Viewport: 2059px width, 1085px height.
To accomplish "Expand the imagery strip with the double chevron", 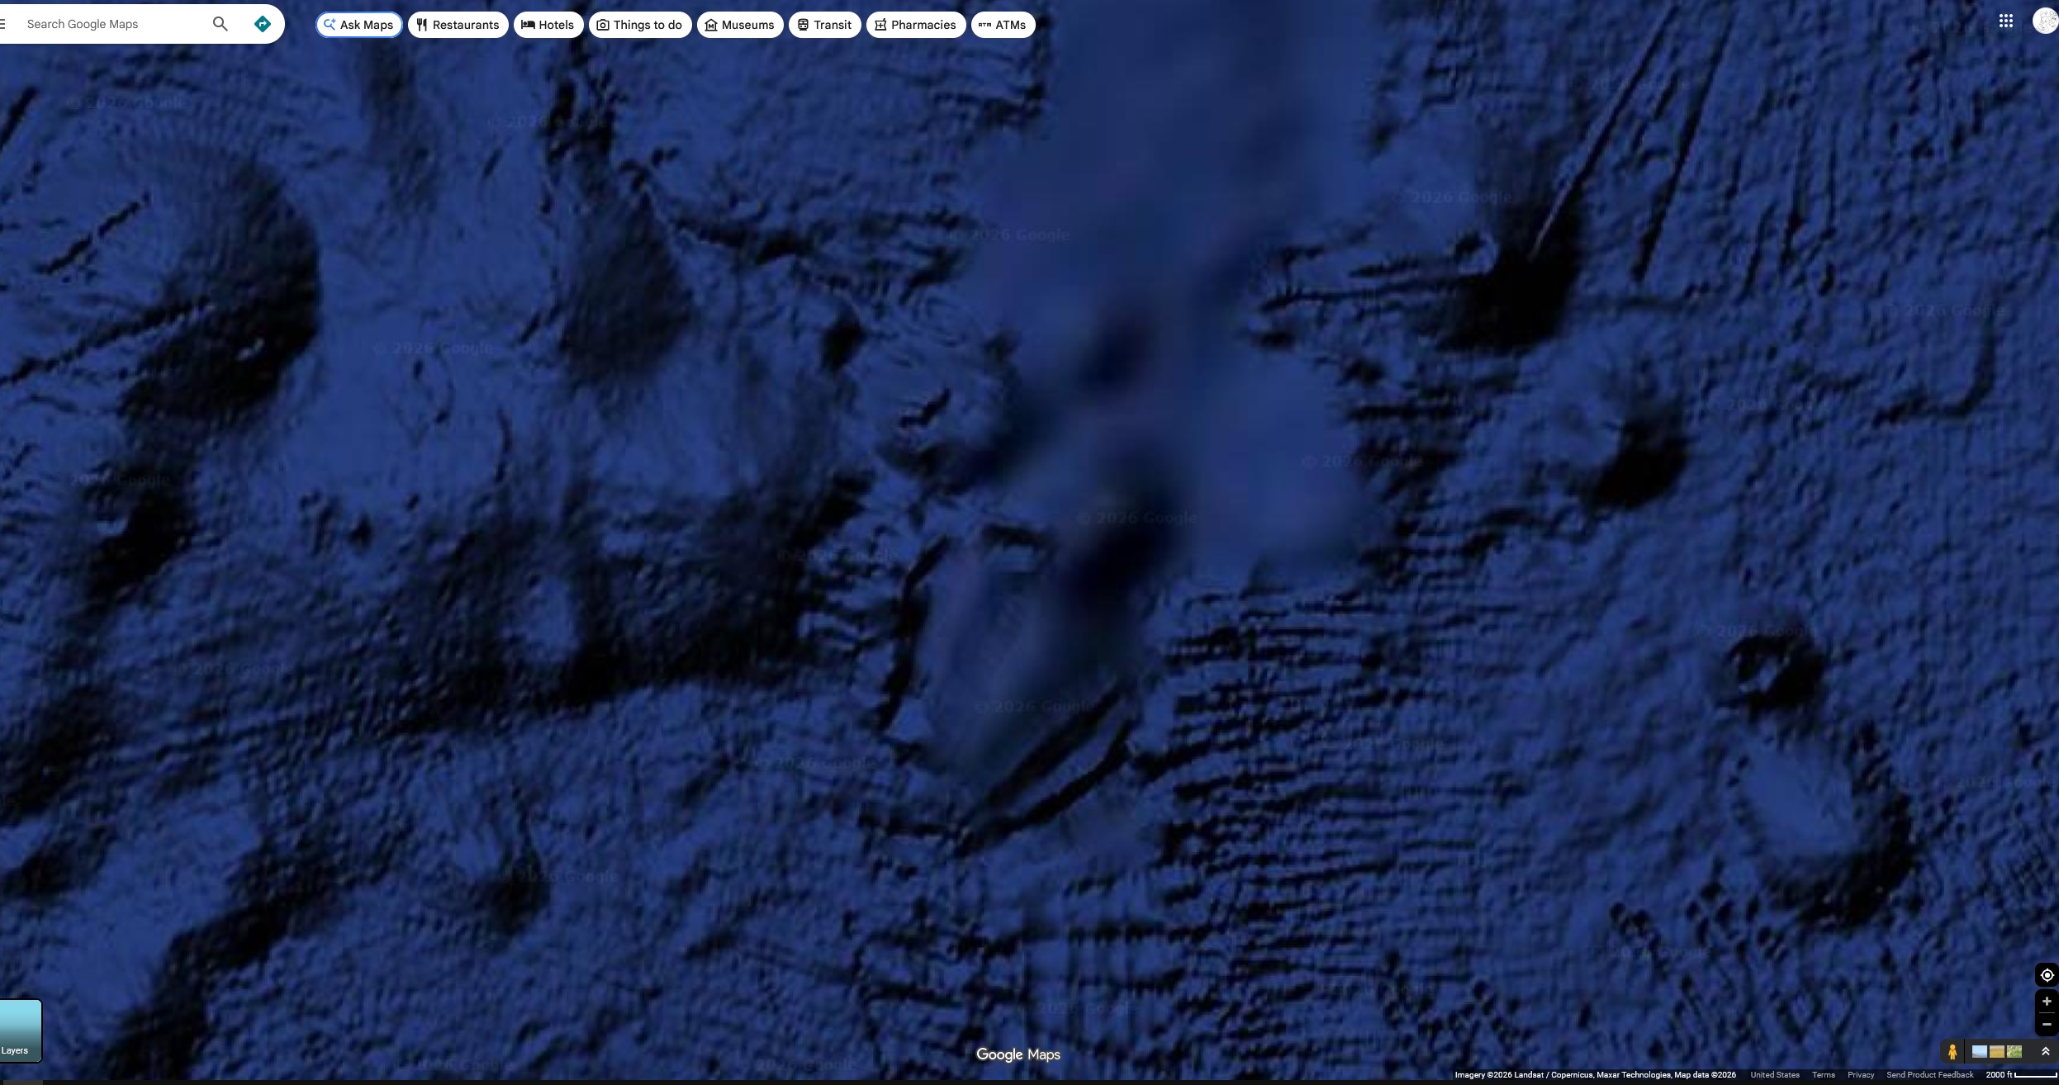I will coord(2046,1052).
